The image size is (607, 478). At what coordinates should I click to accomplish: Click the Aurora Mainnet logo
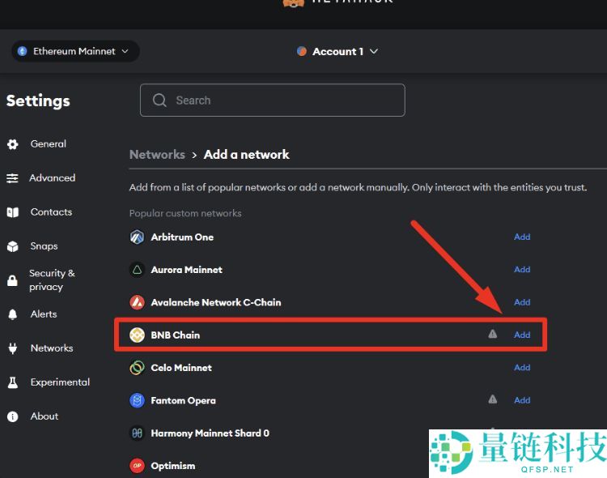tap(137, 270)
